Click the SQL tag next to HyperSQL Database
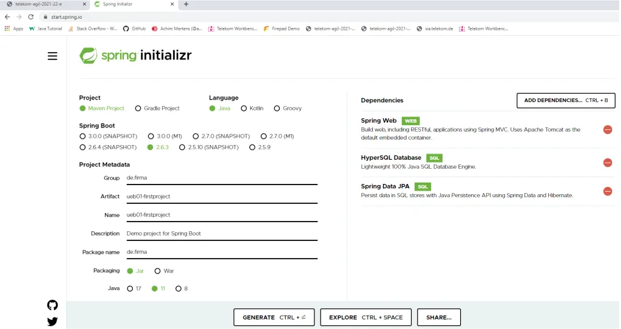The image size is (621, 329). [435, 158]
